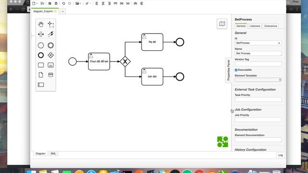Screen dimensions: 308x173
Task: Pick the pool/participant shape from palette
Action: pos(41,85)
